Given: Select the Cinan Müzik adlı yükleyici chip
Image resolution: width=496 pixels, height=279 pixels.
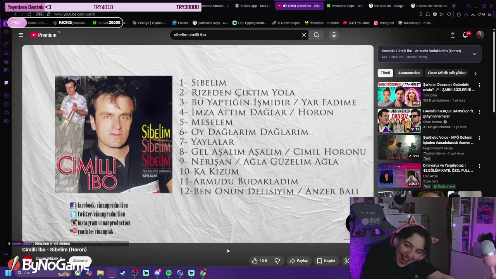Looking at the screenshot, I should point(448,73).
